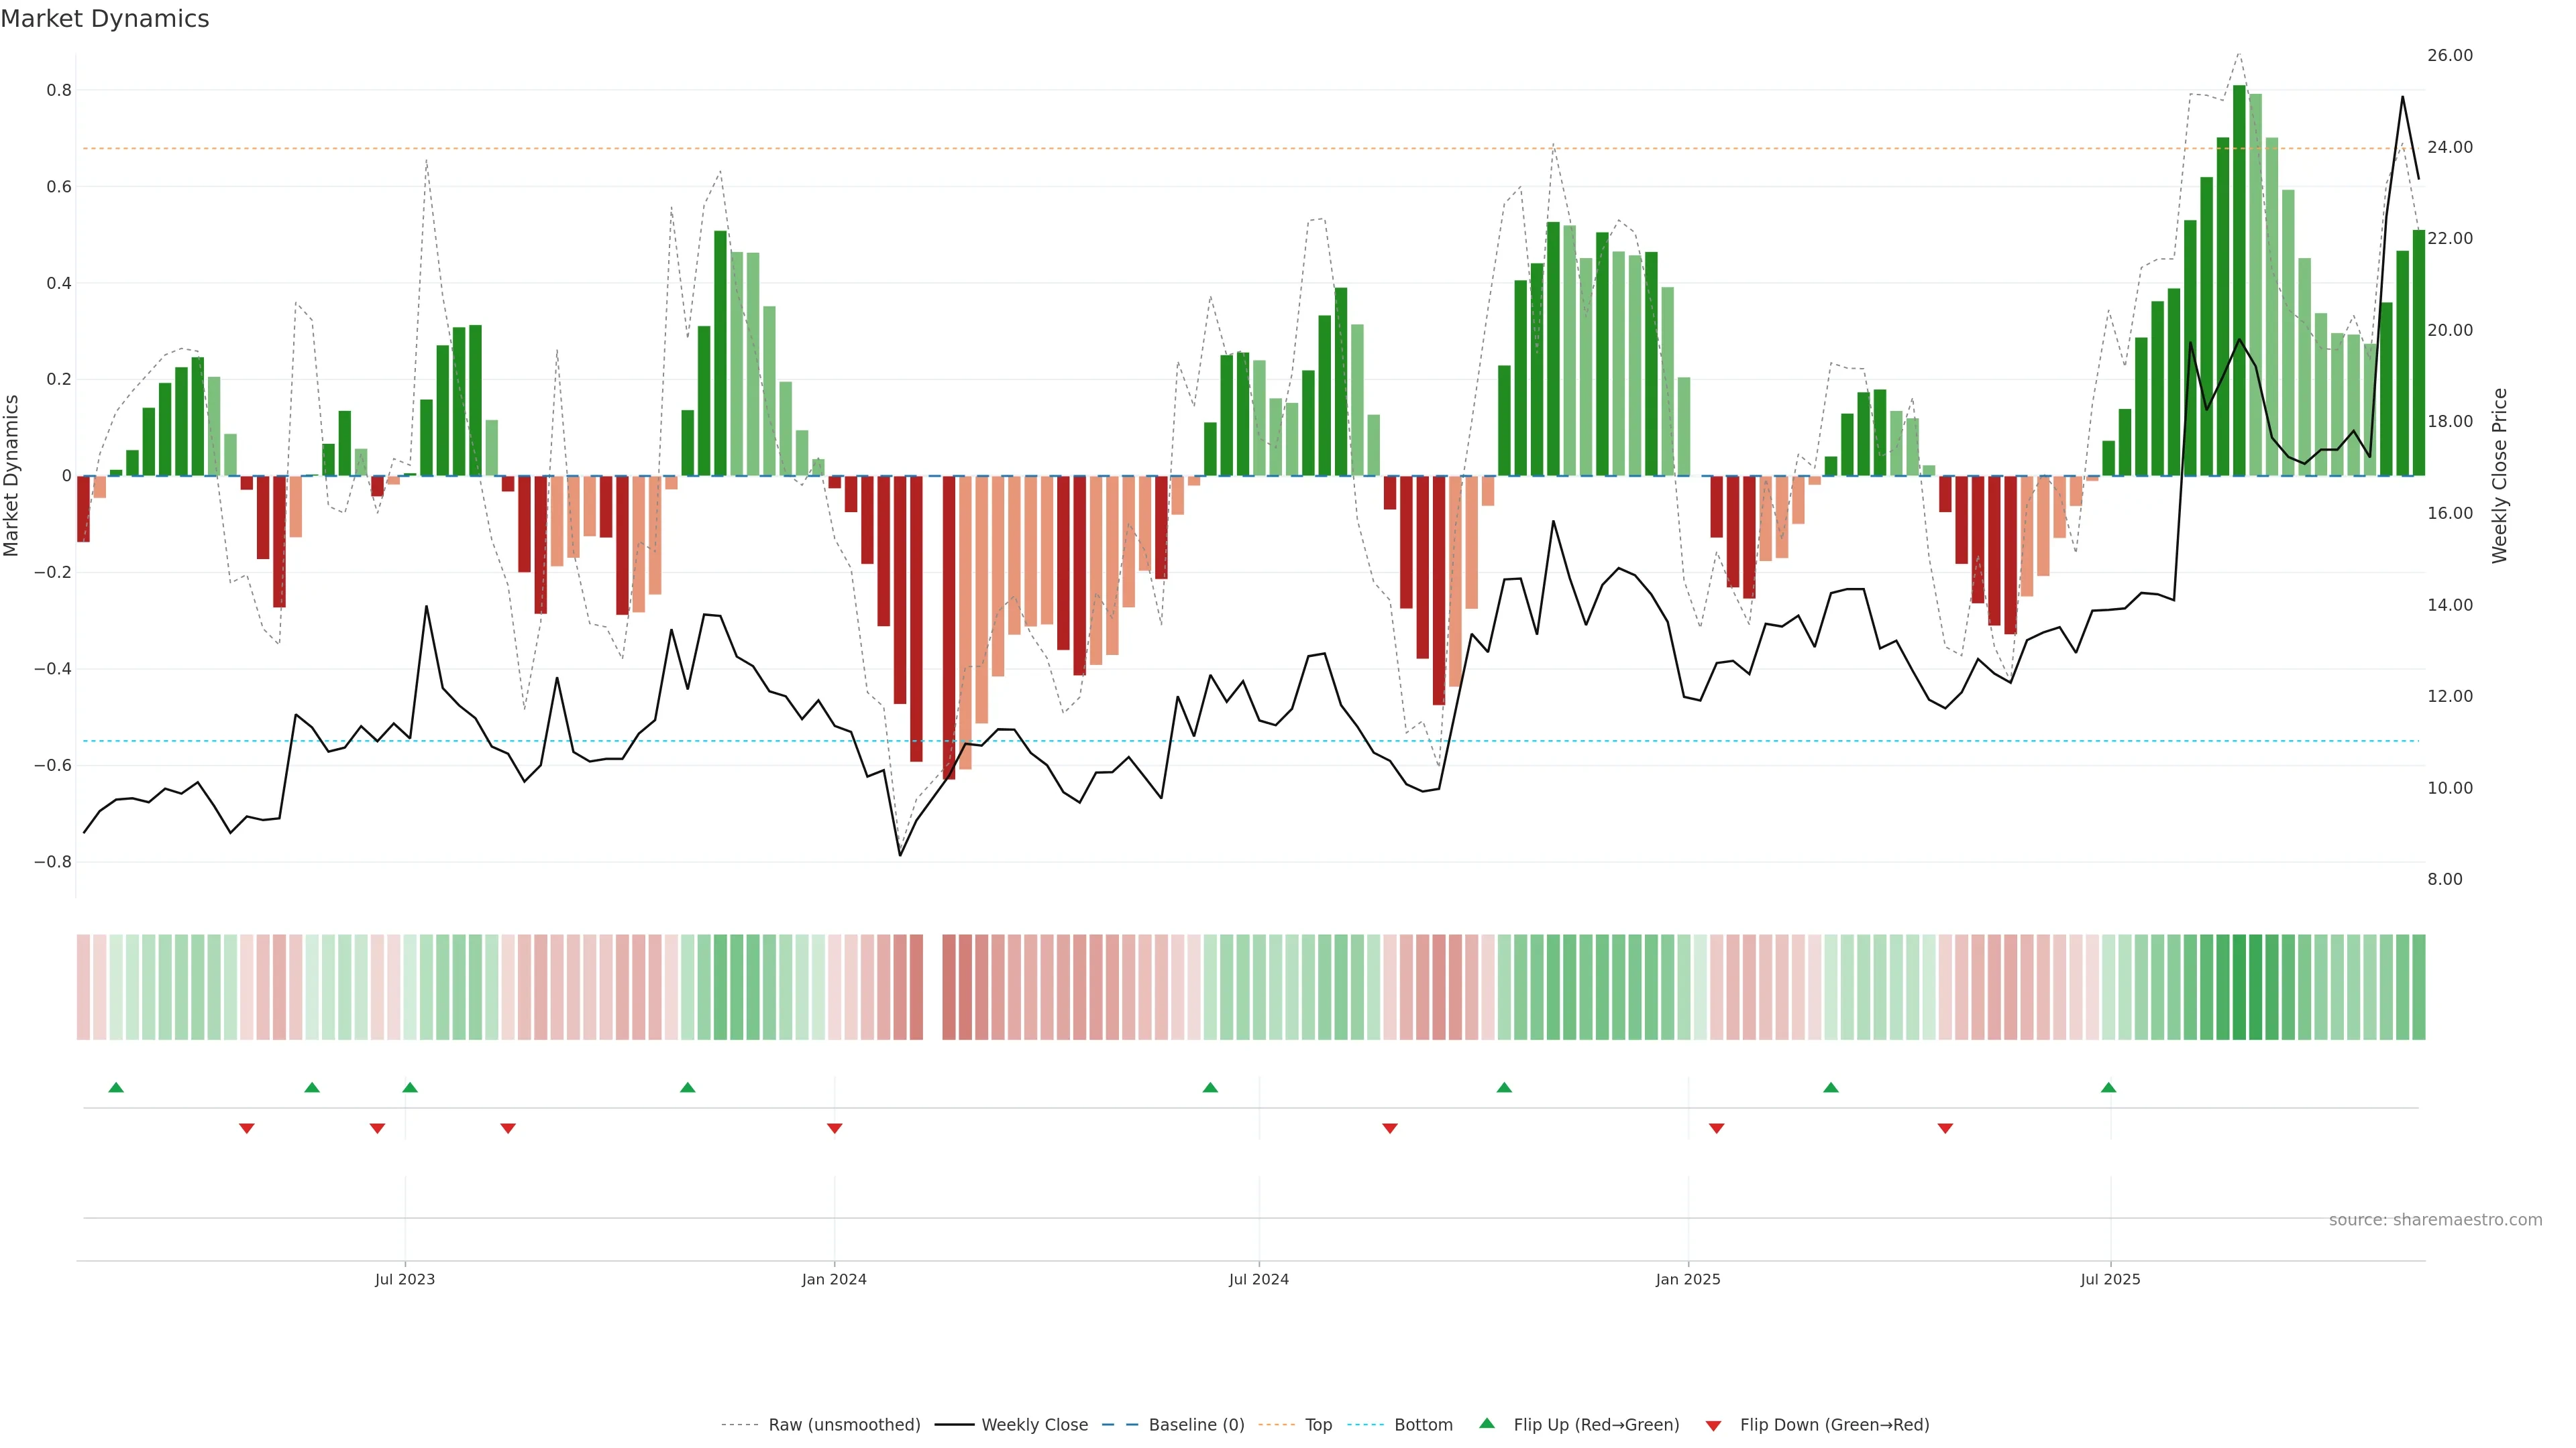Click the leftmost red flip-down triangle marker

(247, 1128)
